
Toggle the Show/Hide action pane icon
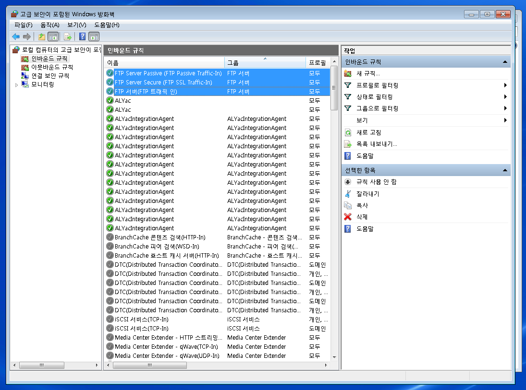[94, 36]
